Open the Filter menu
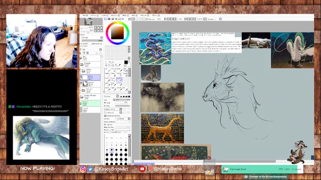 (126, 16)
